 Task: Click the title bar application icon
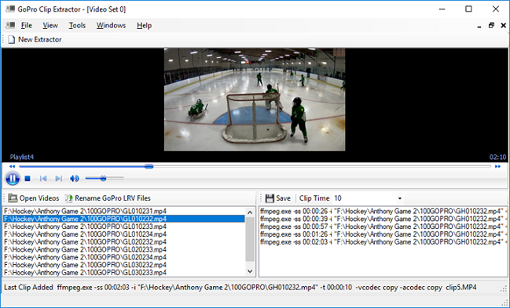pos(10,9)
